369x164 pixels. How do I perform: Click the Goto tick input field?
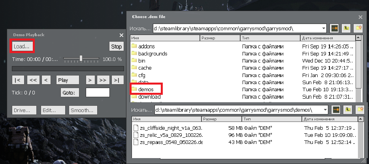(x=98, y=92)
